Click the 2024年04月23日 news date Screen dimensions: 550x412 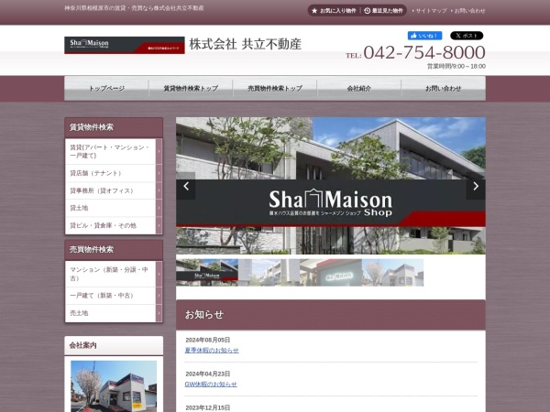[208, 374]
